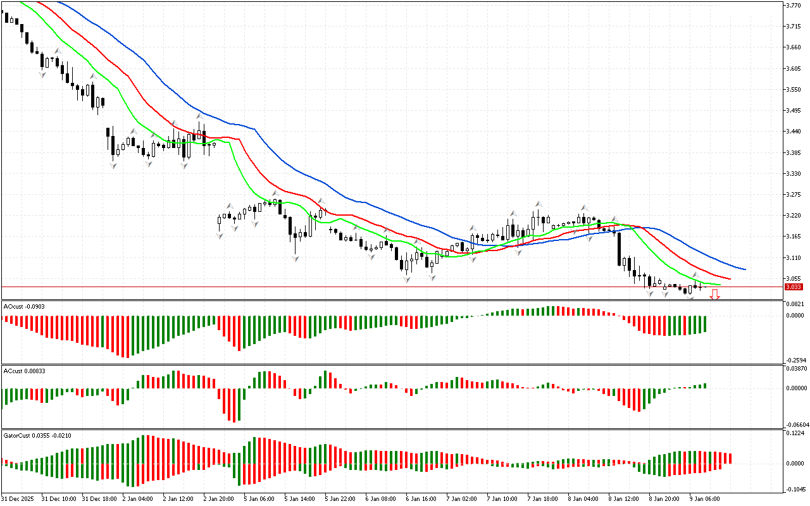
Task: Click the last red bar in GatorCust histogram
Action: click(x=730, y=459)
